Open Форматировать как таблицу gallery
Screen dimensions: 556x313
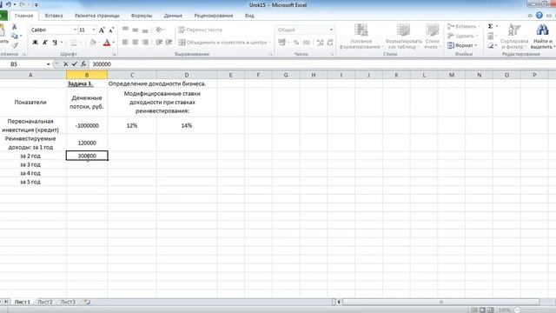[x=403, y=37]
